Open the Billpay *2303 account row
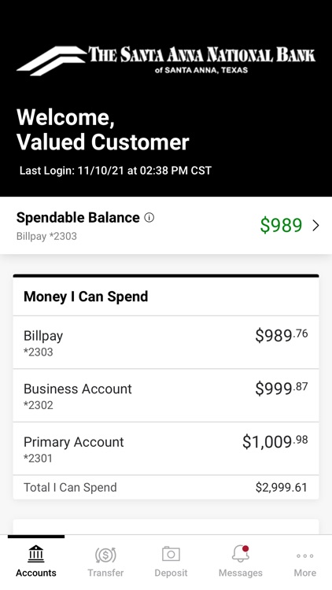Screen dimensions: 332x590 coord(166,342)
